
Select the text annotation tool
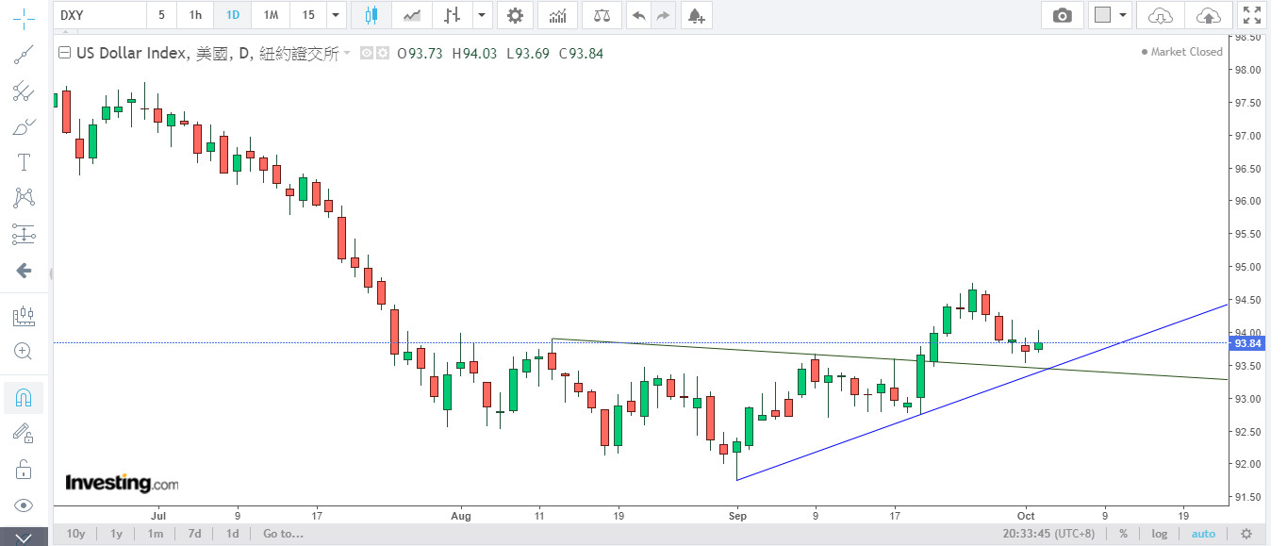24,162
